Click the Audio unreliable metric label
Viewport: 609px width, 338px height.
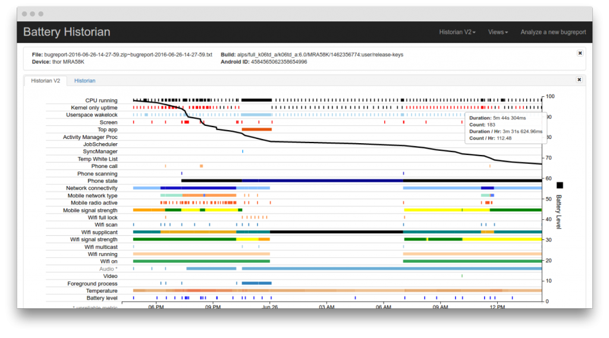[108, 268]
